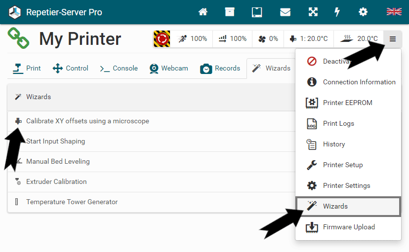Start the Extruder Calibration wizard

click(x=56, y=181)
